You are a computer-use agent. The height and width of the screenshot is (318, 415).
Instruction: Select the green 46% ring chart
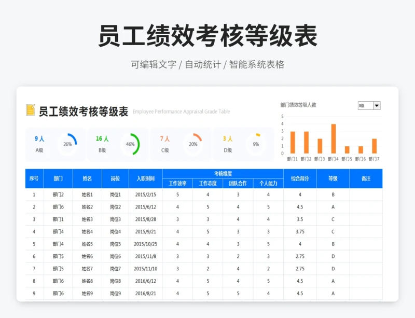pyautogui.click(x=131, y=144)
